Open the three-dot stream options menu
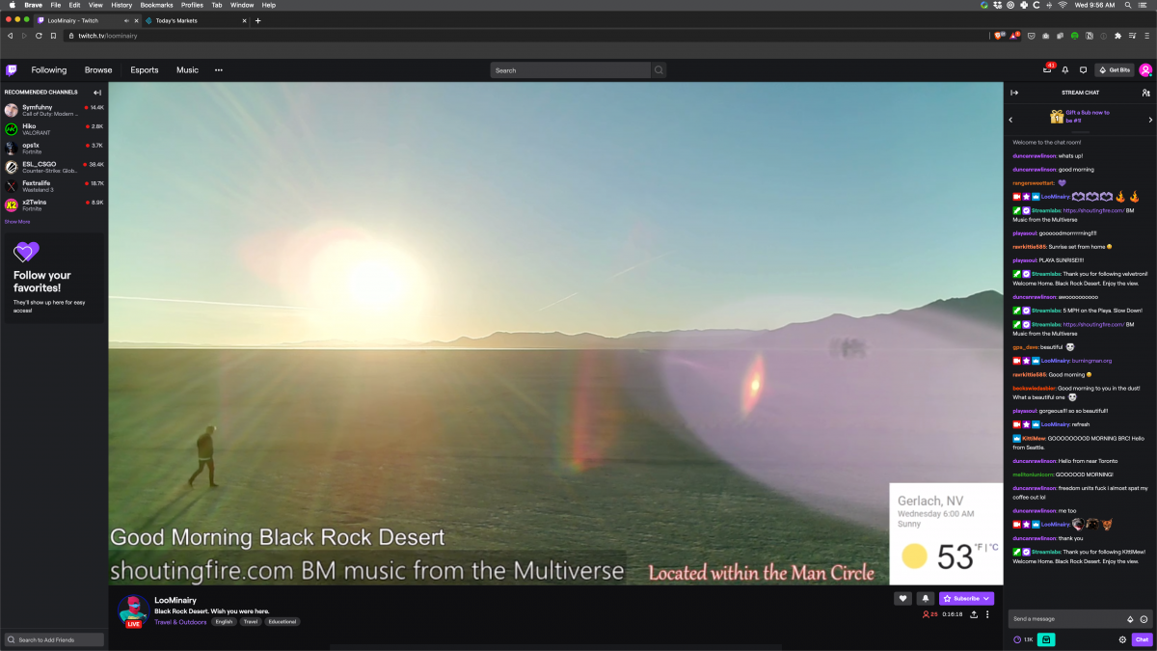Image resolution: width=1157 pixels, height=651 pixels. pos(987,614)
